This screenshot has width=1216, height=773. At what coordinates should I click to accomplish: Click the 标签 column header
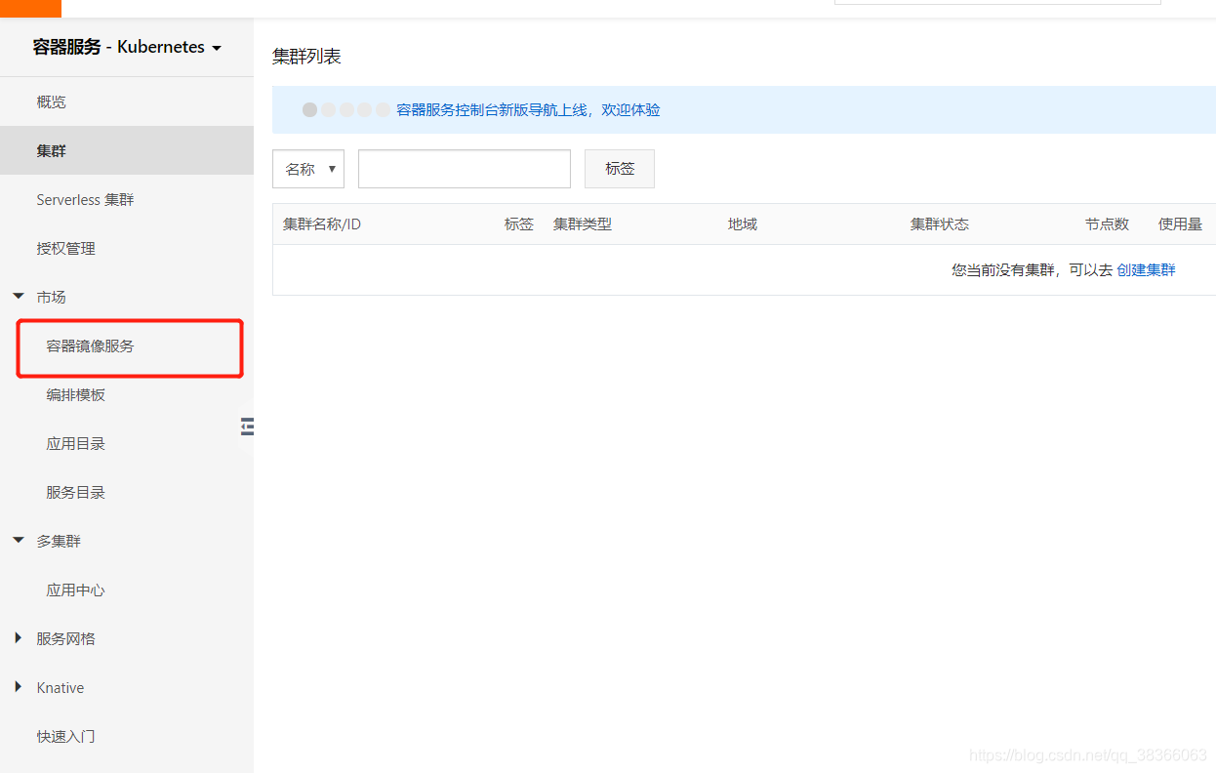pyautogui.click(x=519, y=224)
